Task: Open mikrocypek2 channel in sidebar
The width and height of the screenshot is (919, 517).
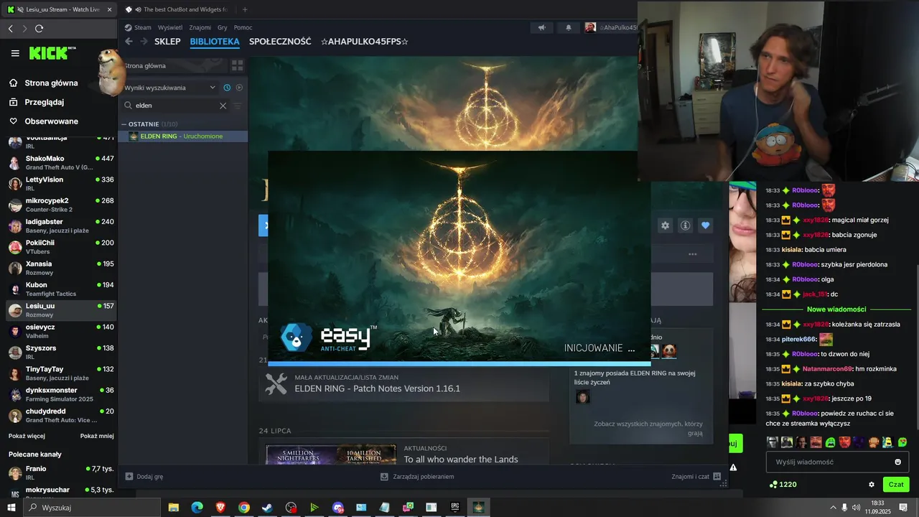Action: [x=60, y=205]
